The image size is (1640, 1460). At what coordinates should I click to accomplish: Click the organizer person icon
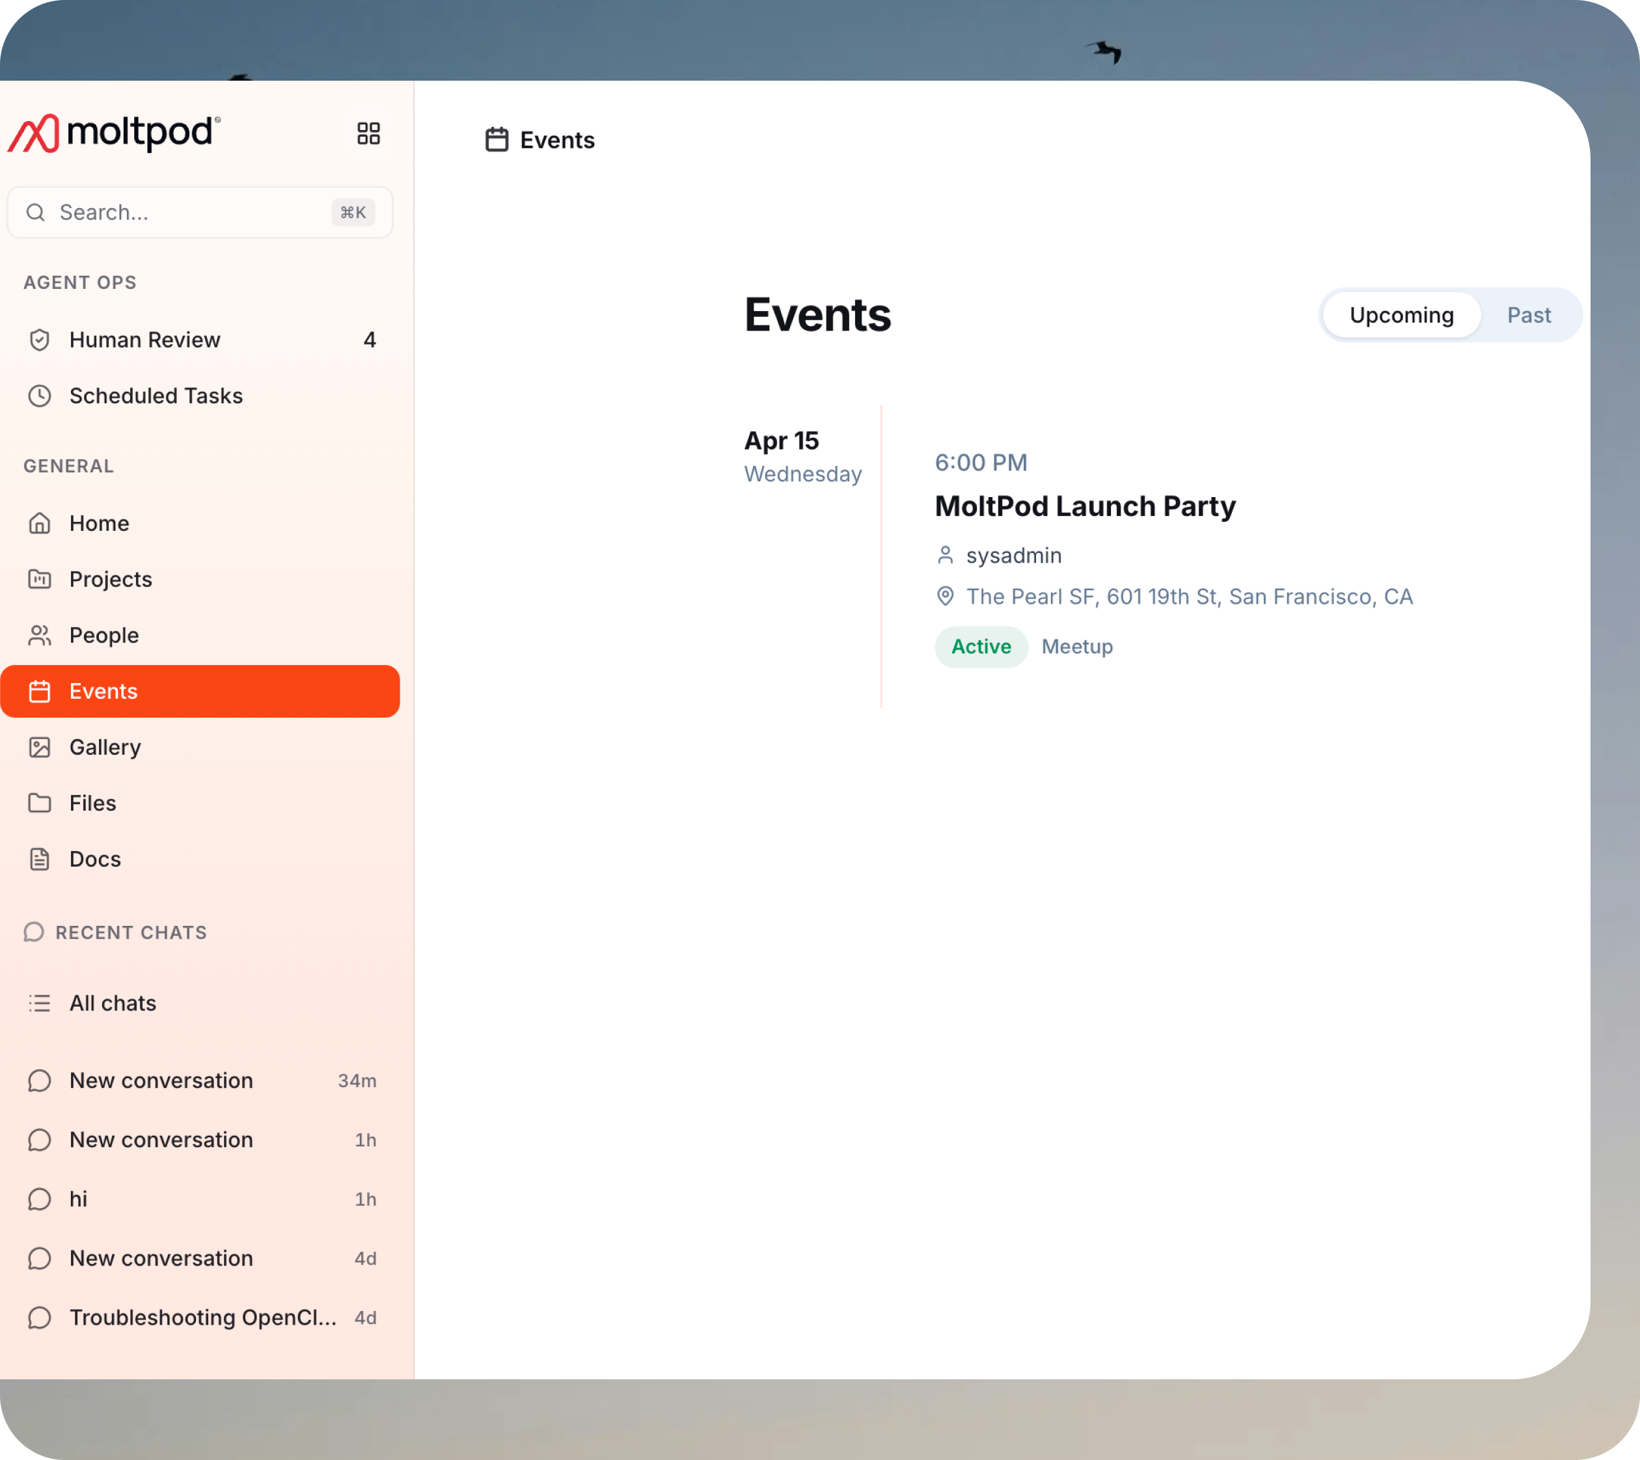click(x=945, y=555)
